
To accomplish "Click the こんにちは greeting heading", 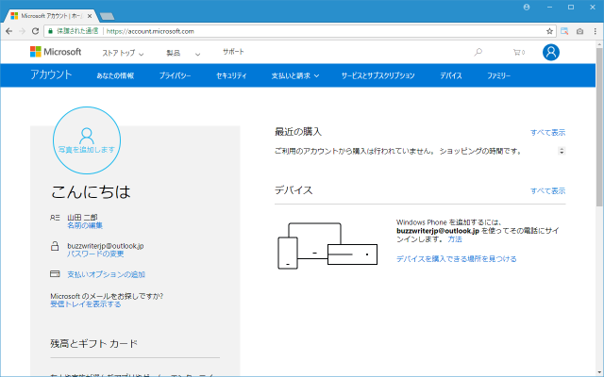I will [x=91, y=191].
